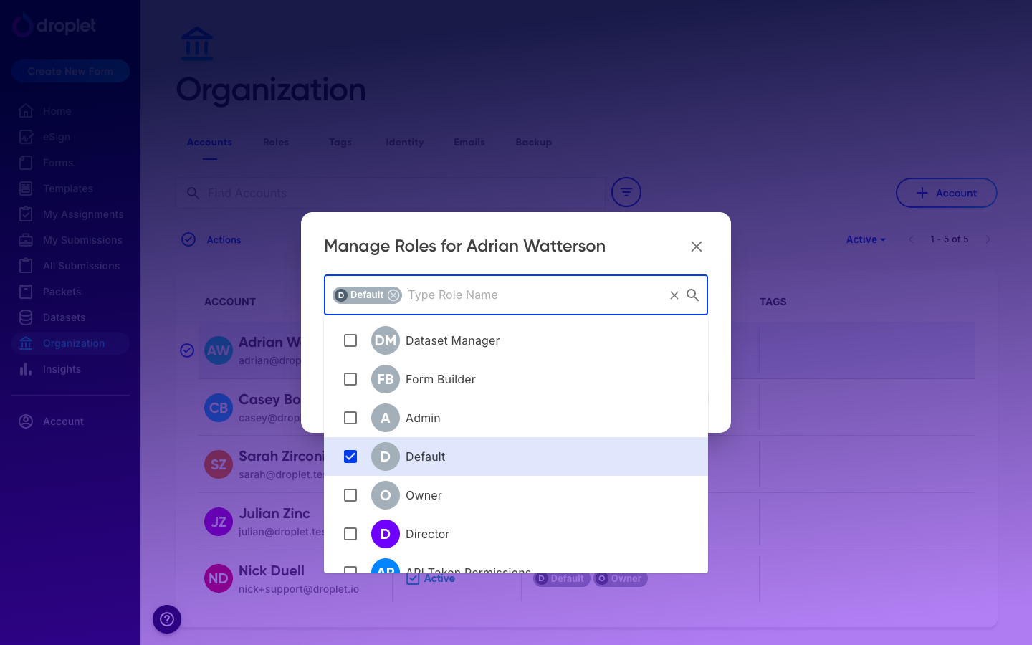Remove the Default role chip
Screen dimensions: 1032x645
[x=393, y=295]
